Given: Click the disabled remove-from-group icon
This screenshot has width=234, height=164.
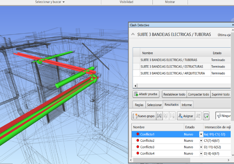Looking at the screenshot, I should coord(166,116).
